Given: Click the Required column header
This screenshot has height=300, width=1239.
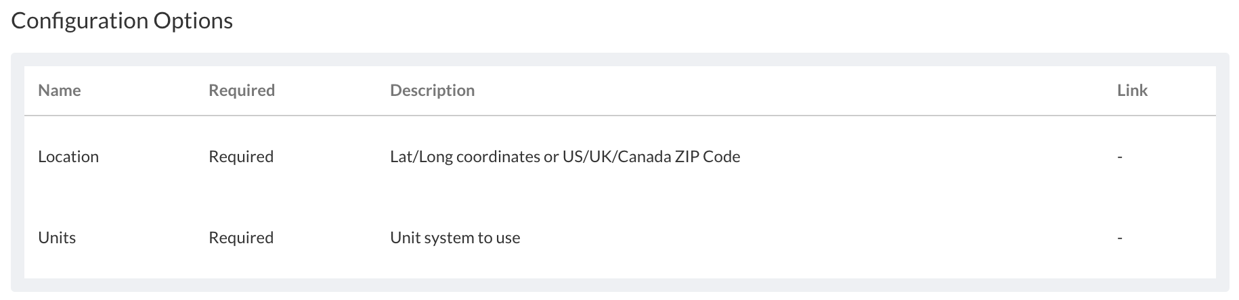Looking at the screenshot, I should 242,91.
